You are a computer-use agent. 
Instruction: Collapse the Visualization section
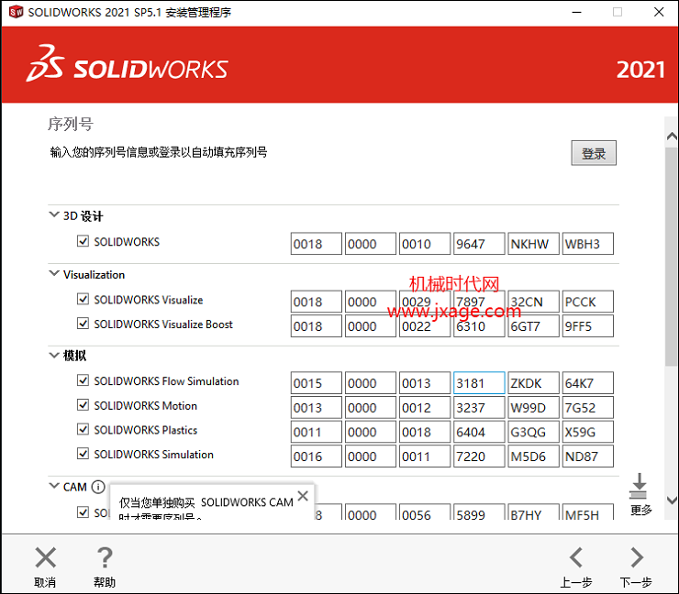tap(54, 273)
